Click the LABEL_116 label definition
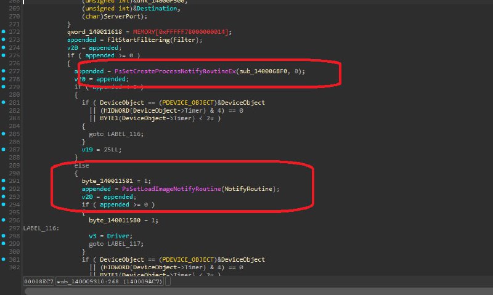 pos(40,228)
